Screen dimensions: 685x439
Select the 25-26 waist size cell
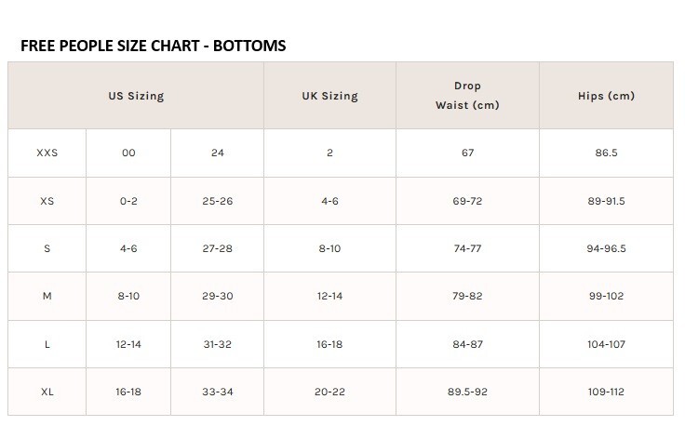click(218, 201)
